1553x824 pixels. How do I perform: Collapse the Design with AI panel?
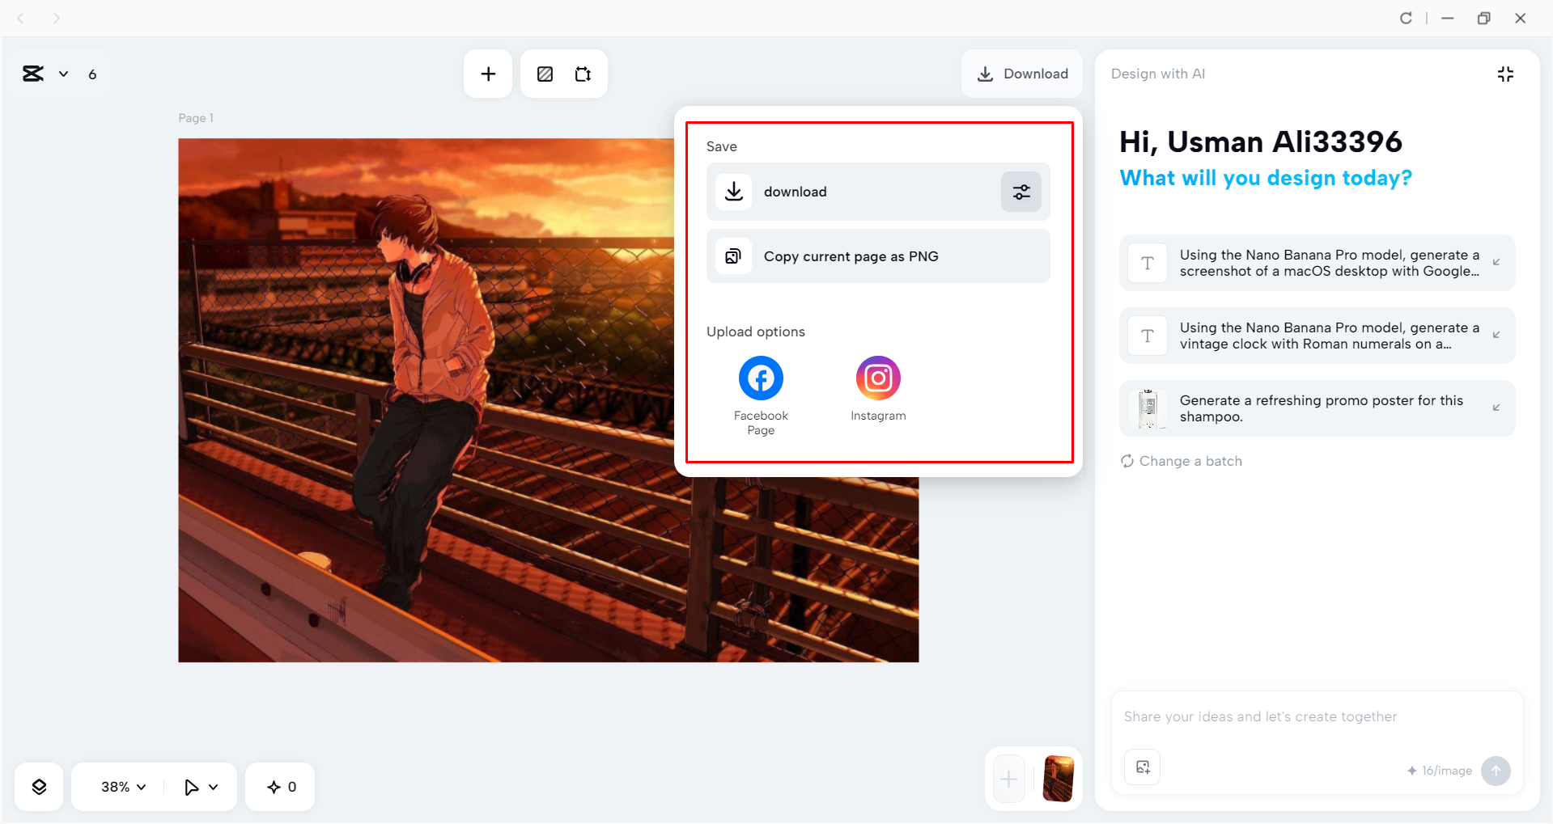(x=1505, y=74)
